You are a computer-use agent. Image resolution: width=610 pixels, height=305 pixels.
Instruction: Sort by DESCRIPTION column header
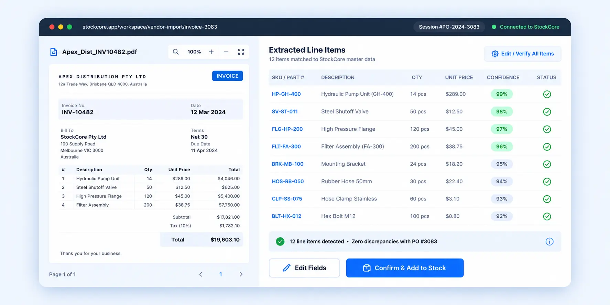338,78
